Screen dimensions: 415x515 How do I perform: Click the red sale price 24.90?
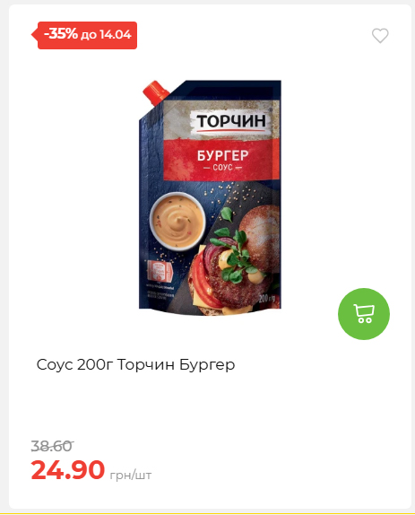click(68, 470)
